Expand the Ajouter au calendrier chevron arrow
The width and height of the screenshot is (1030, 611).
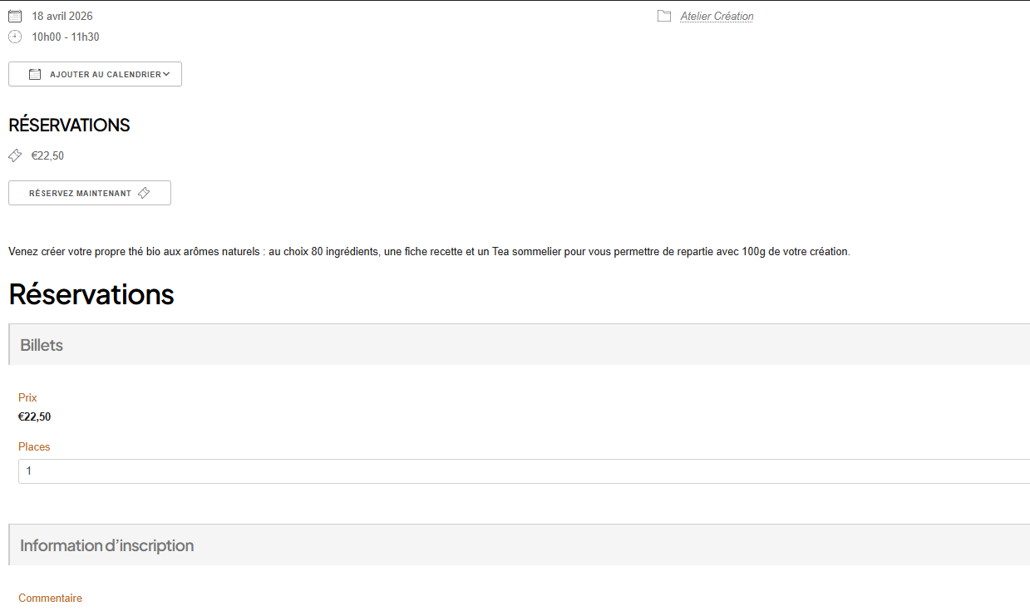(166, 74)
